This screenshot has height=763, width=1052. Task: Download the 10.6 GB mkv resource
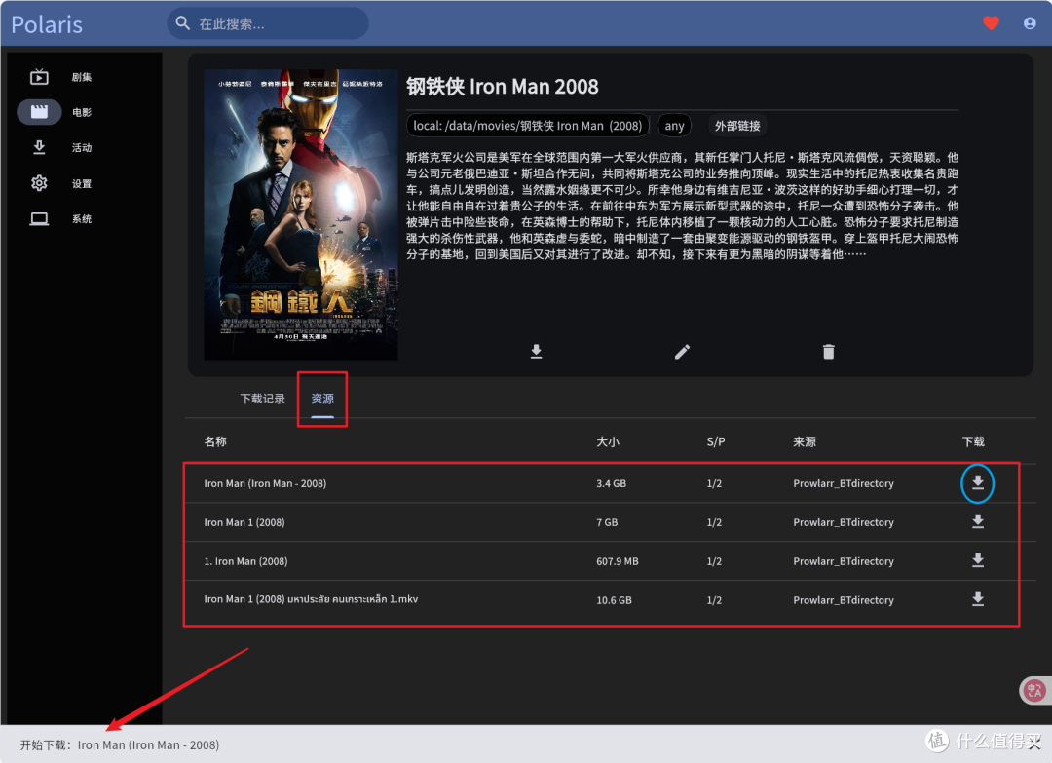click(978, 599)
